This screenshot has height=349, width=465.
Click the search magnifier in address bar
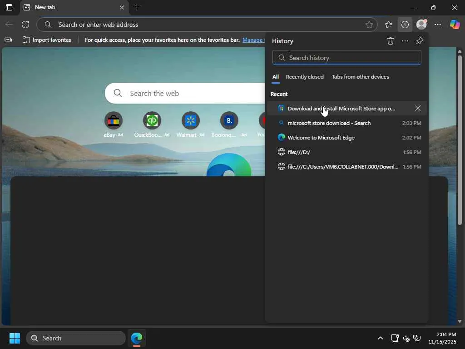48,25
